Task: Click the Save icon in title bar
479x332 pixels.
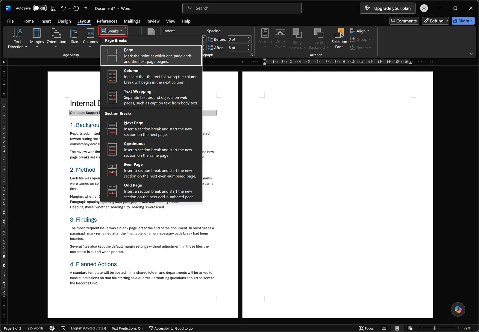Action: click(54, 8)
